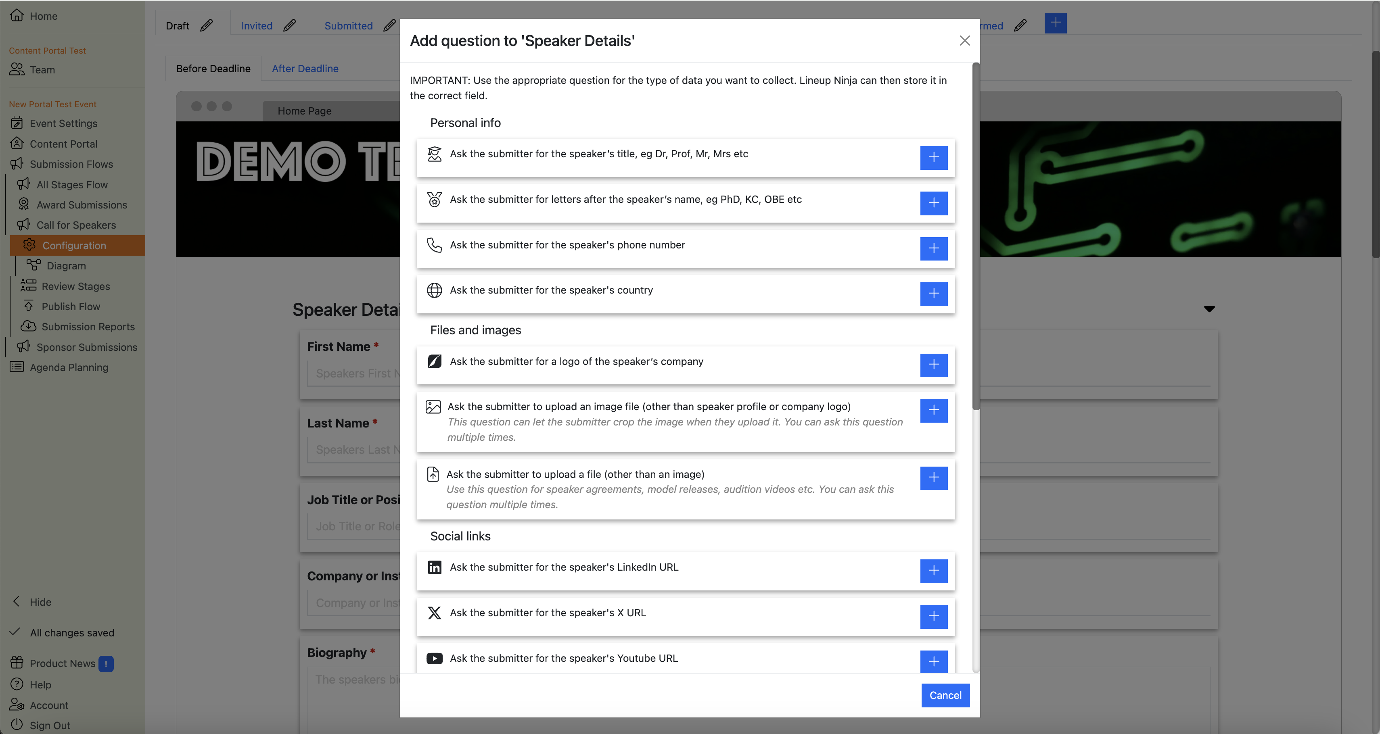Edit the Invited stage pencil icon

289,26
